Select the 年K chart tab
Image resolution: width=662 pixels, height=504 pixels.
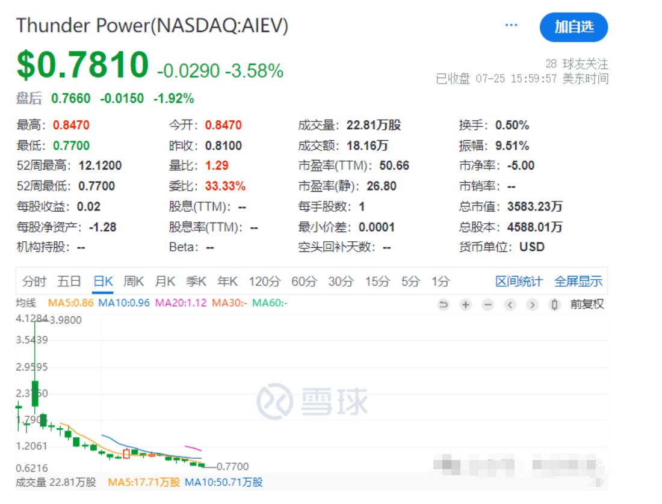click(x=227, y=281)
